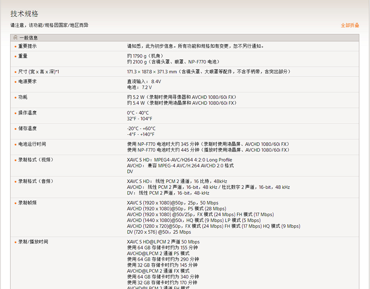370x289 pixels.
Task: Click the 64 GB 约为 340 分钟 line
Action: (x=163, y=277)
